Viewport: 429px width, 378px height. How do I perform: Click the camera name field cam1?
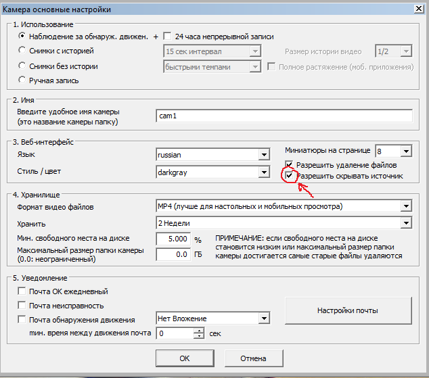(x=284, y=116)
